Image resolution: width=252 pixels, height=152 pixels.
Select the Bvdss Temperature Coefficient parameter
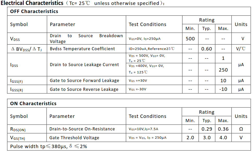(82, 49)
